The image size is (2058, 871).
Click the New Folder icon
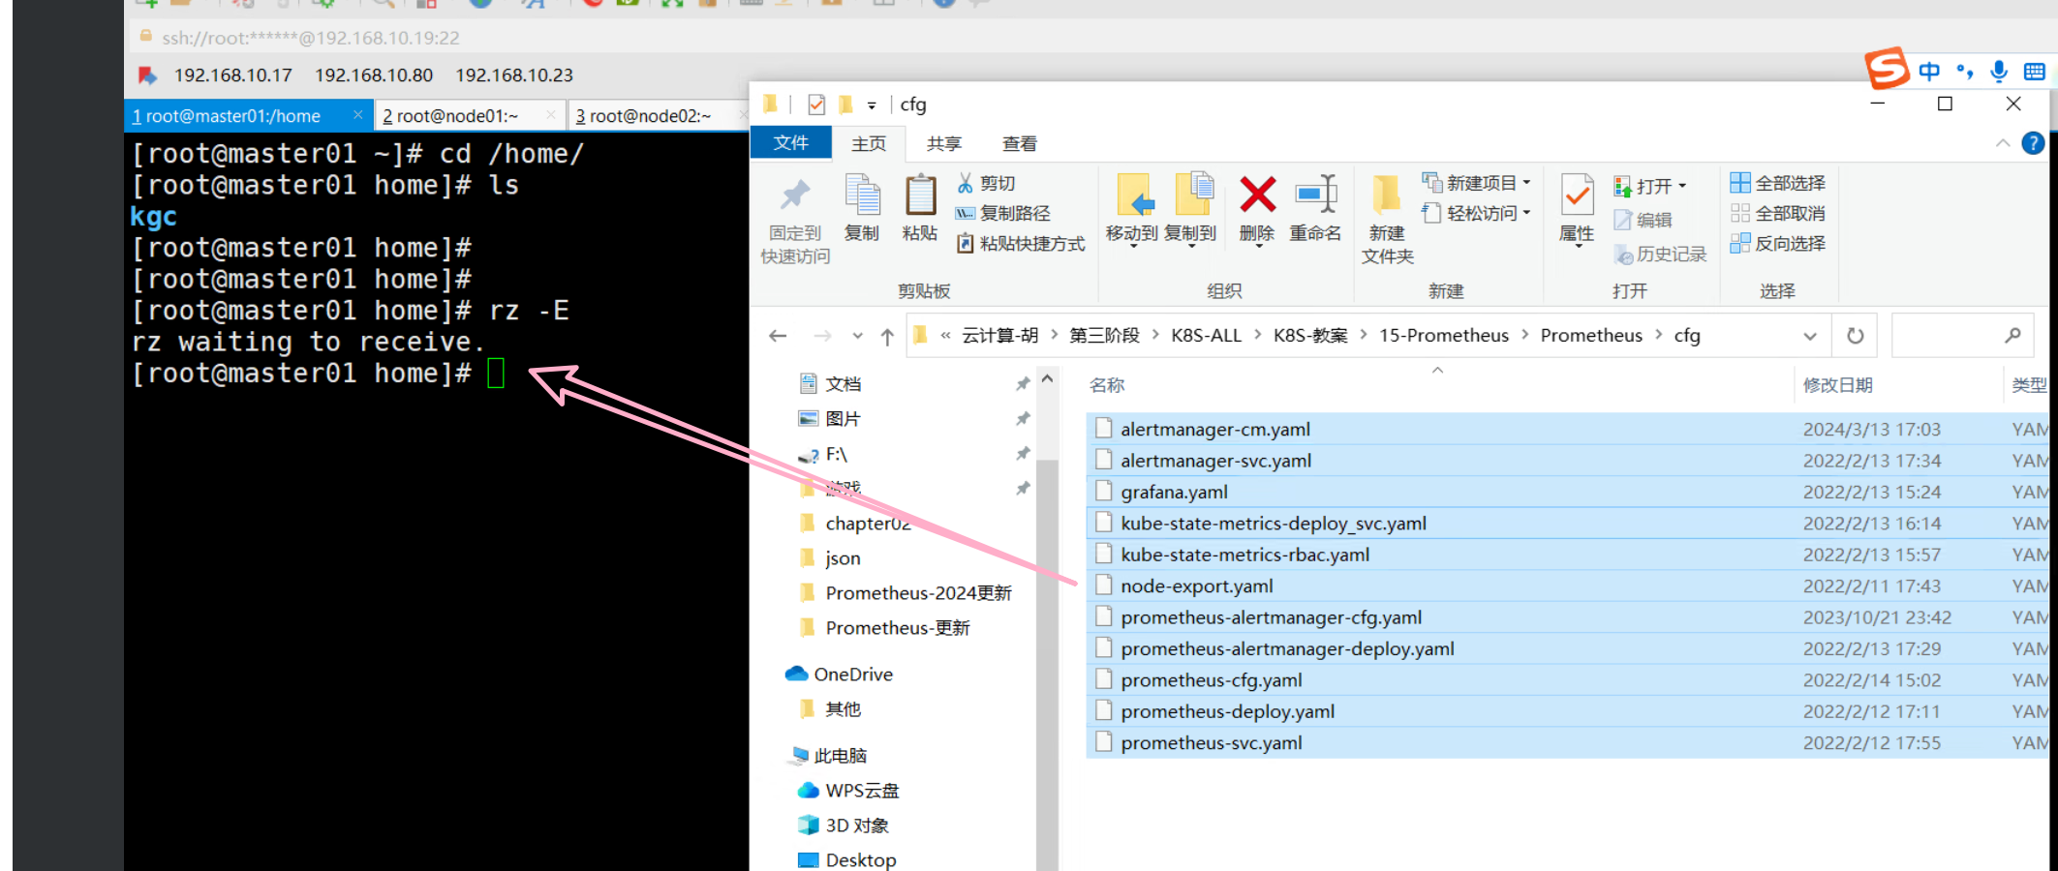pyautogui.click(x=1387, y=195)
